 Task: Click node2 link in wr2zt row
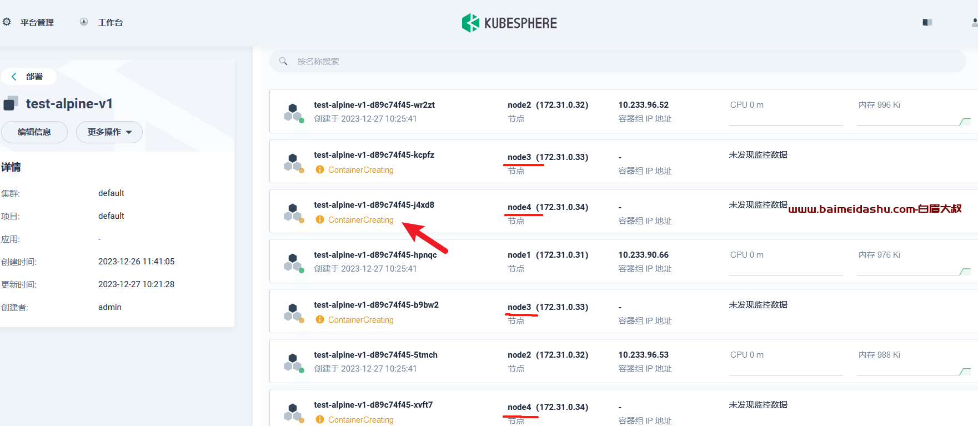548,105
